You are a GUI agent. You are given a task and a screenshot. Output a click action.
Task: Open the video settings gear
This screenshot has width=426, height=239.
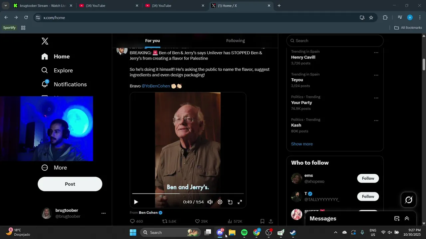point(220,202)
